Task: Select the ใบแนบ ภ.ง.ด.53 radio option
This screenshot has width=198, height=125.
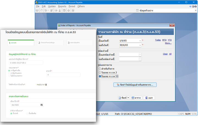Action: [x=100, y=76]
